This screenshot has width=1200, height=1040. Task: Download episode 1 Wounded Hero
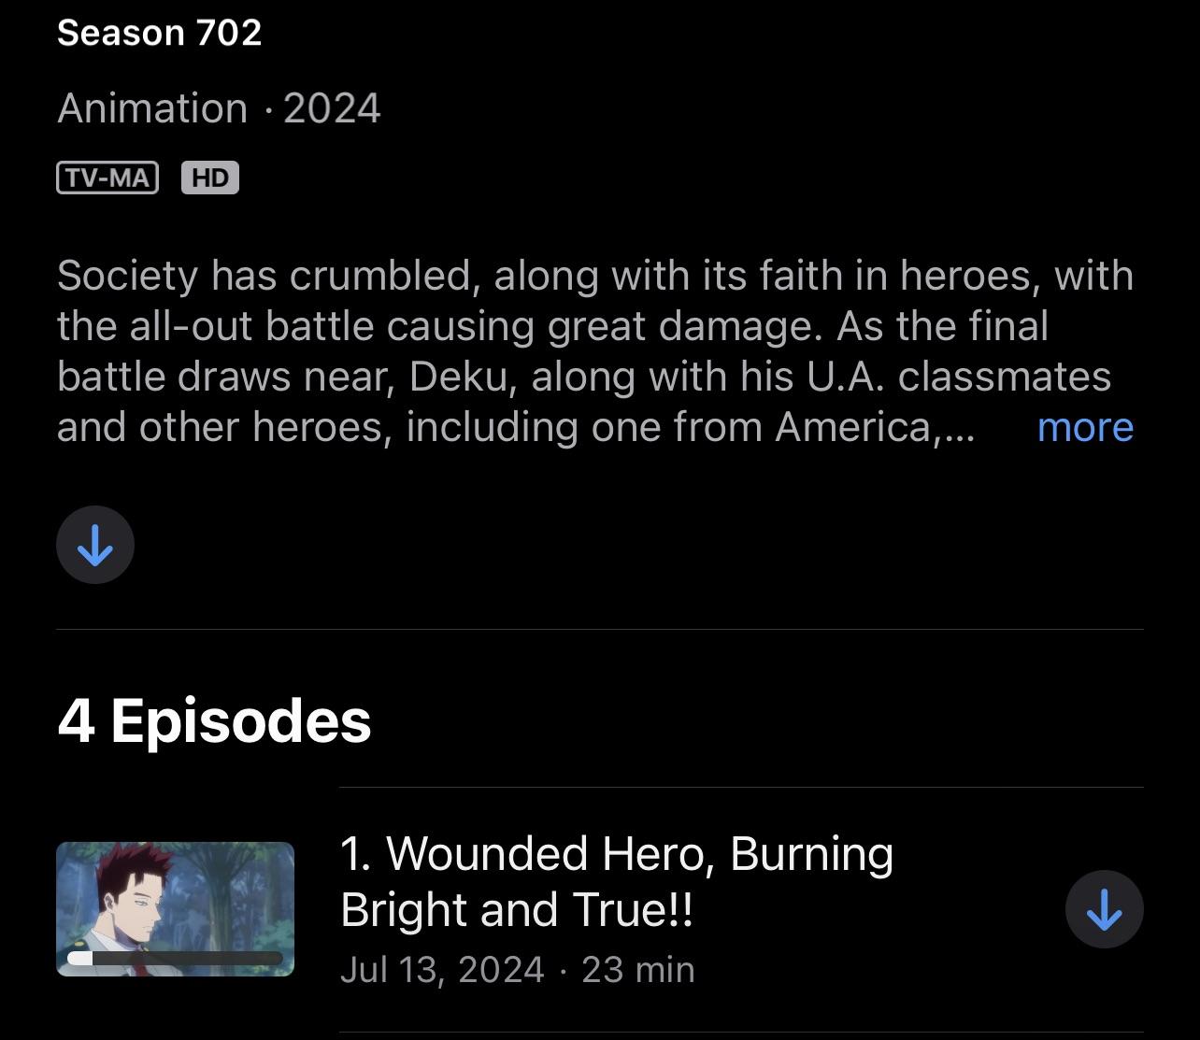1104,909
